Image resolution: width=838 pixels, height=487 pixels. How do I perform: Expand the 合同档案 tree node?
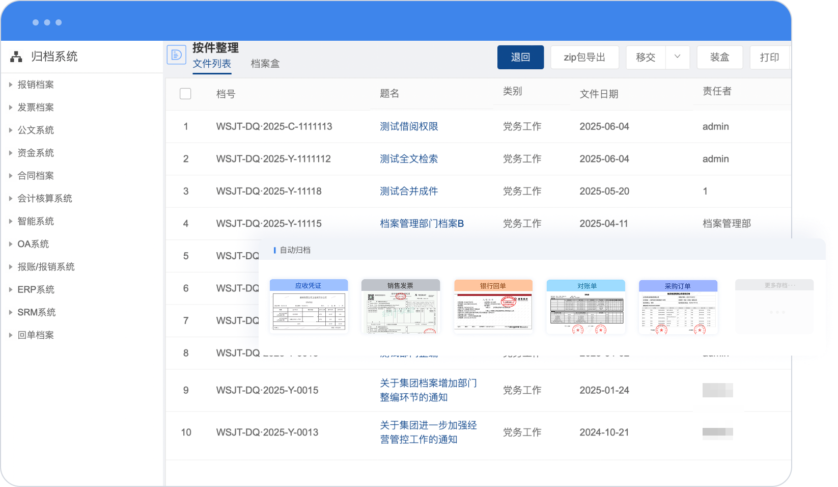(x=10, y=176)
